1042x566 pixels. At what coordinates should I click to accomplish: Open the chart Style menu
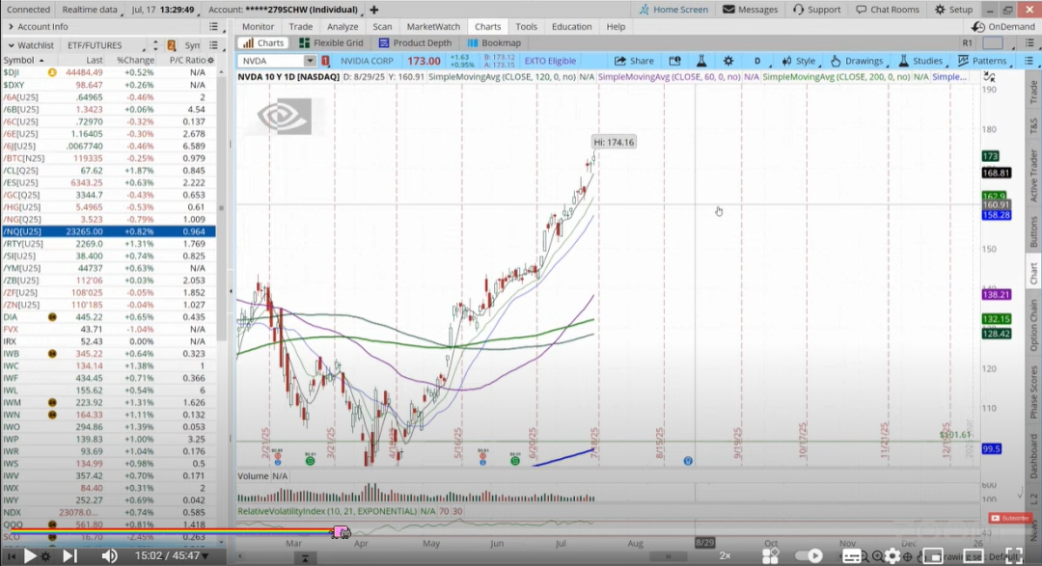click(x=798, y=61)
